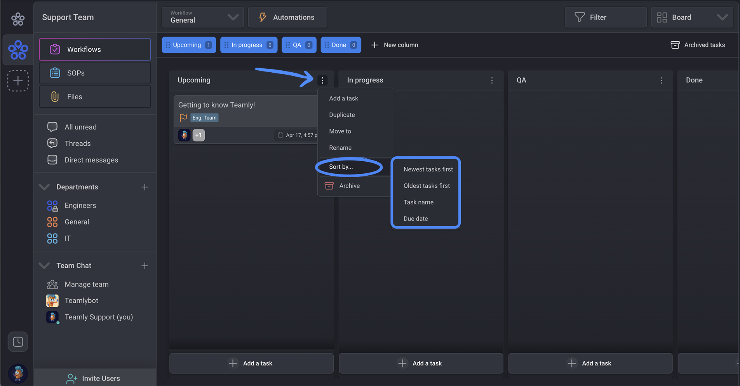Click New column

click(395, 45)
